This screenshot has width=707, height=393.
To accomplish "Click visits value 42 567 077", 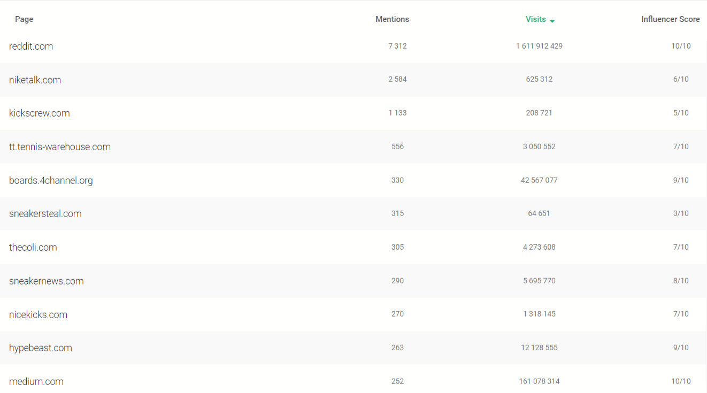I will click(539, 180).
